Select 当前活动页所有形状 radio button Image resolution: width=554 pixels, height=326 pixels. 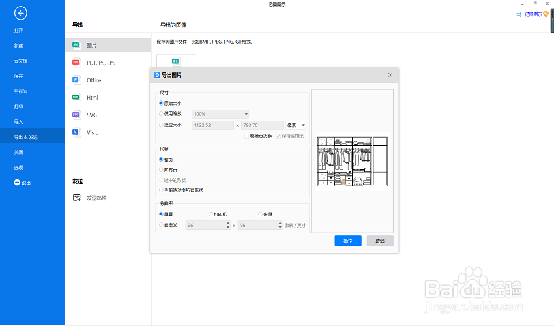click(161, 190)
